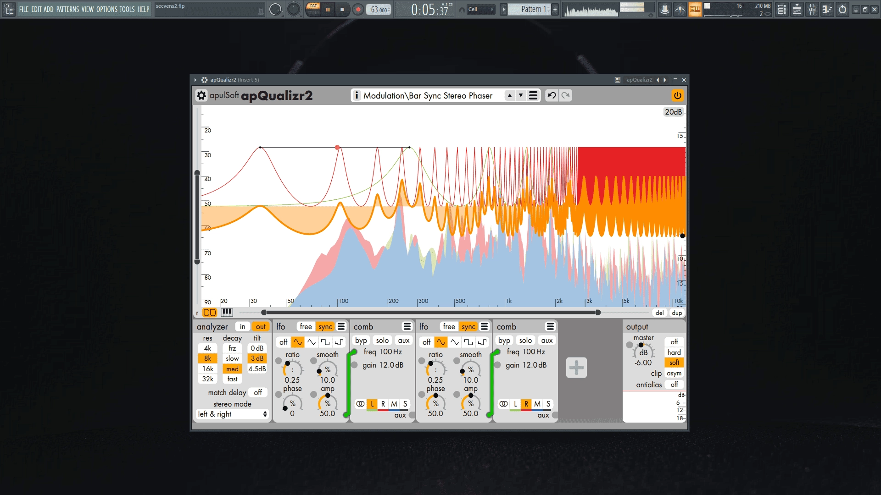881x495 pixels.
Task: Select square waveform in second lfo
Action: pyautogui.click(x=468, y=342)
